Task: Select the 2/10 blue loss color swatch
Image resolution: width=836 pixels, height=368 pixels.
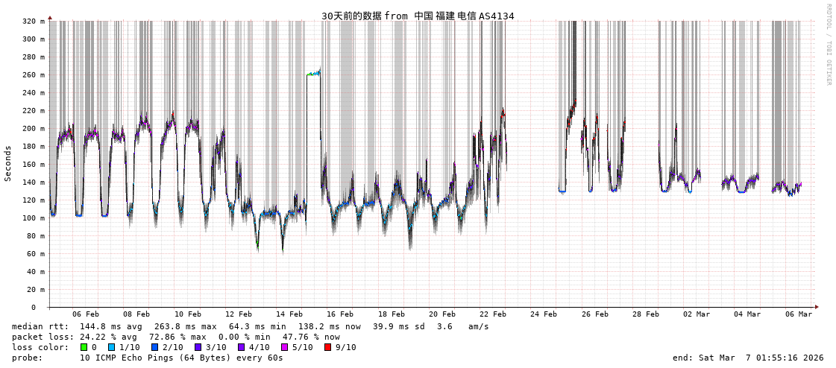Action: click(154, 347)
